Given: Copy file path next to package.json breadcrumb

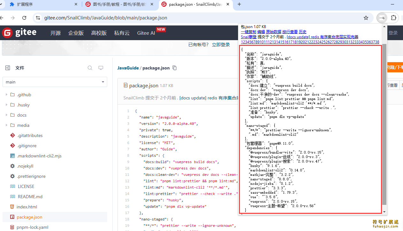Looking at the screenshot, I should pos(175,68).
